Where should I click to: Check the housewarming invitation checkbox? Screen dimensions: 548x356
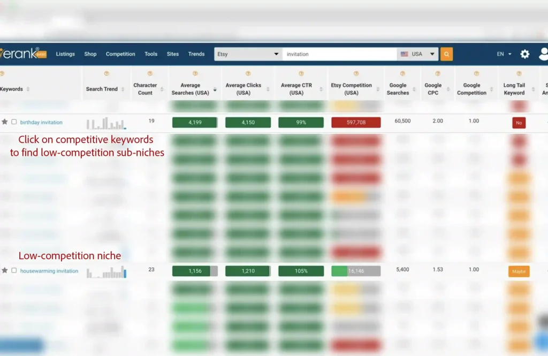coord(14,271)
